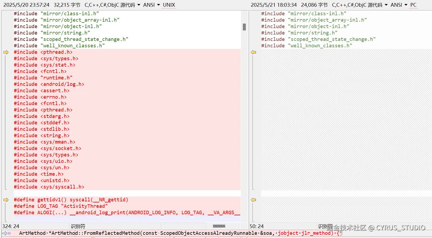The height and width of the screenshot is (238, 432).
Task: Click "scoped_thread_state_change.h" include in the right pane
Action: [x=332, y=39]
